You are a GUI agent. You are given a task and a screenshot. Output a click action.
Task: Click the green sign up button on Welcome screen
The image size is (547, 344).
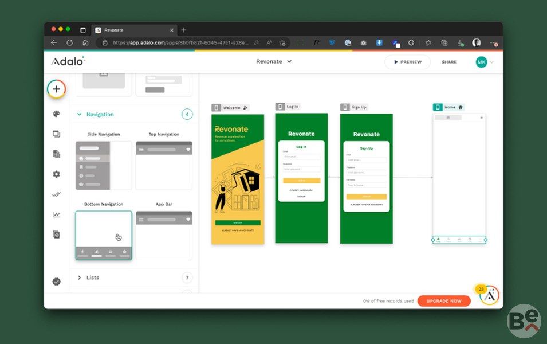coord(238,222)
